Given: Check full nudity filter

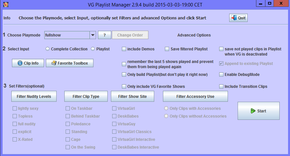Looking at the screenshot, I should (15, 124).
